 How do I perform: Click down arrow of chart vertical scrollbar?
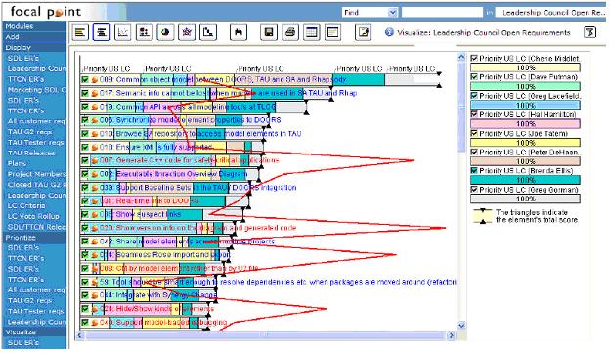click(461, 325)
